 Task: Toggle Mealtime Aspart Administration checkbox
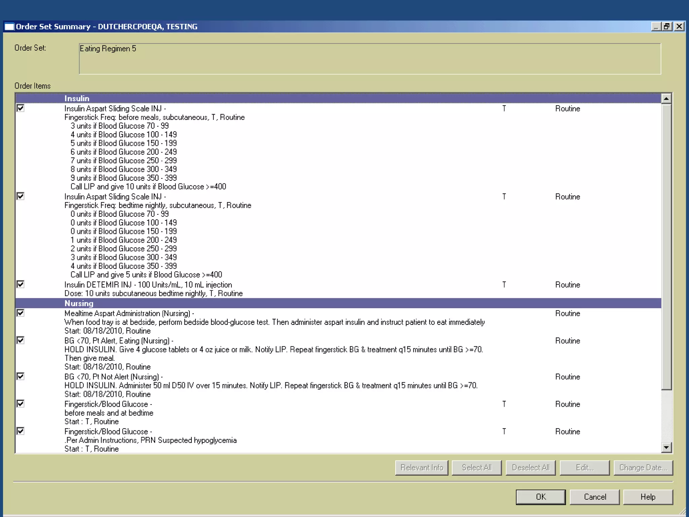tap(21, 313)
